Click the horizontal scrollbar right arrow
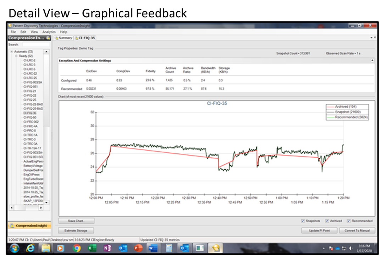Image resolution: width=379 pixels, height=255 pixels. pyautogui.click(x=41, y=208)
